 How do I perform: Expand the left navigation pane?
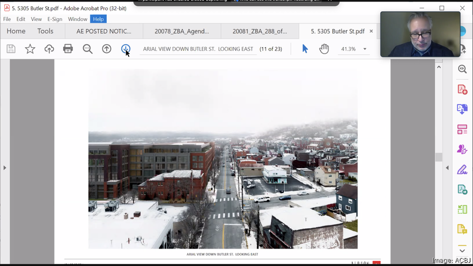click(5, 168)
